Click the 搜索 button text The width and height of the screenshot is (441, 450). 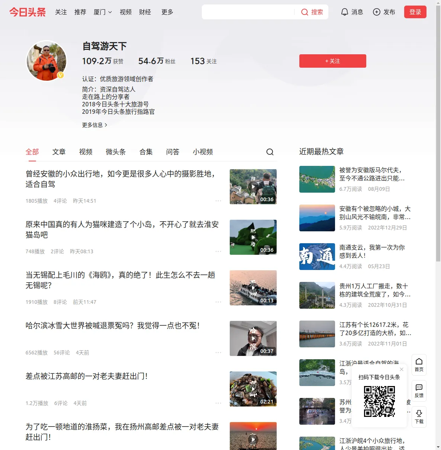tap(317, 12)
